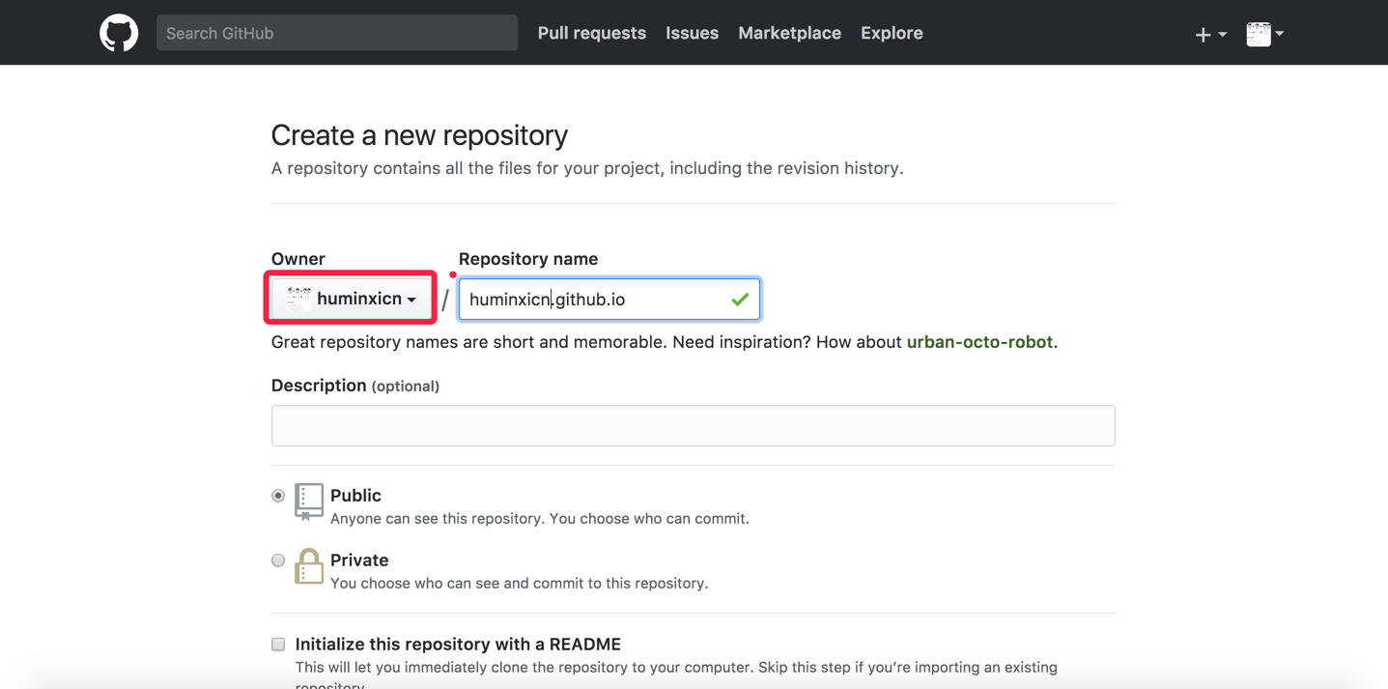Image resolution: width=1388 pixels, height=689 pixels.
Task: Open Pull requests in the top navigation
Action: coord(592,33)
